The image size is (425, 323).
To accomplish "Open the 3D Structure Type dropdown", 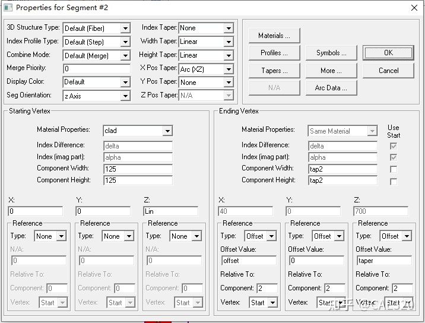I will 97,28.
